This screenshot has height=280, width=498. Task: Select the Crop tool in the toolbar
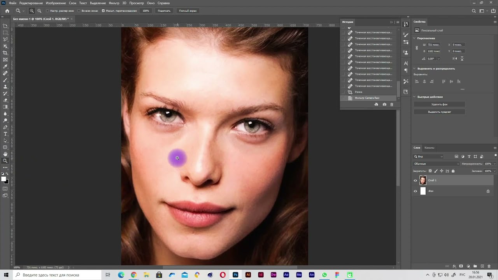5,53
